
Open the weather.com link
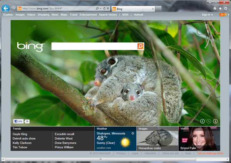click(x=104, y=148)
